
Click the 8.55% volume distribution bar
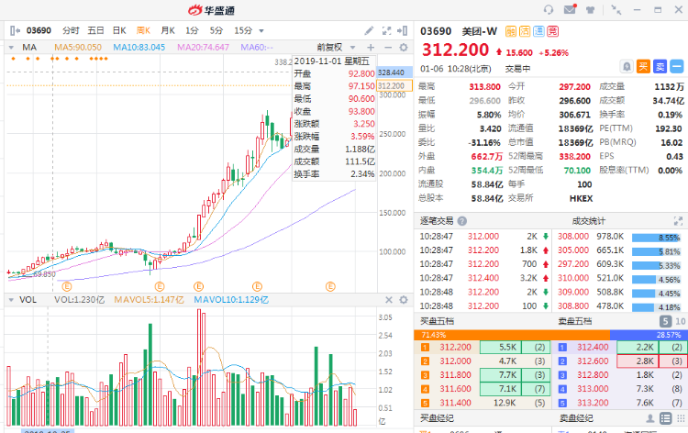pyautogui.click(x=657, y=238)
